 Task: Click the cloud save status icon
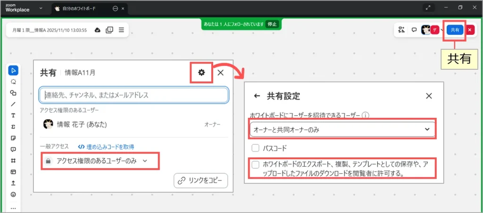coord(98,30)
